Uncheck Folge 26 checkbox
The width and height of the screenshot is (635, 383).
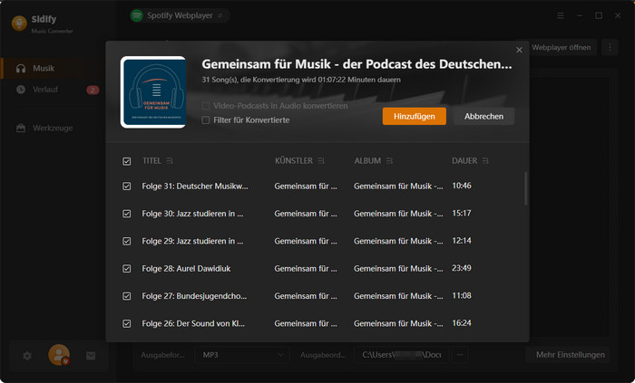[127, 323]
